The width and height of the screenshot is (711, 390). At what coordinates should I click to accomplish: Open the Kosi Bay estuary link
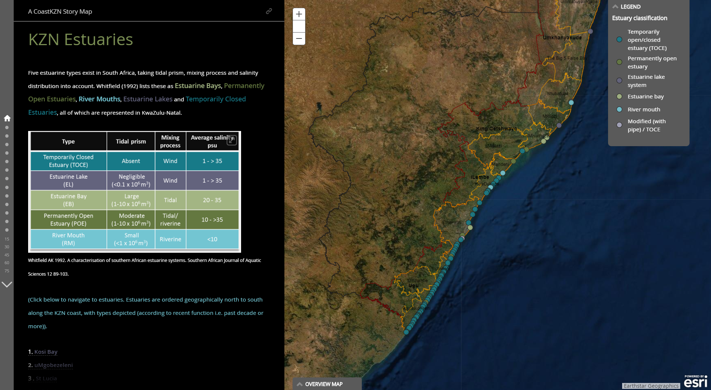(x=46, y=352)
